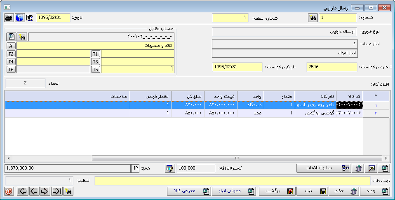Open ساير اطلاعات button
Screen dimensions: 395x200
pyautogui.click(x=324, y=168)
